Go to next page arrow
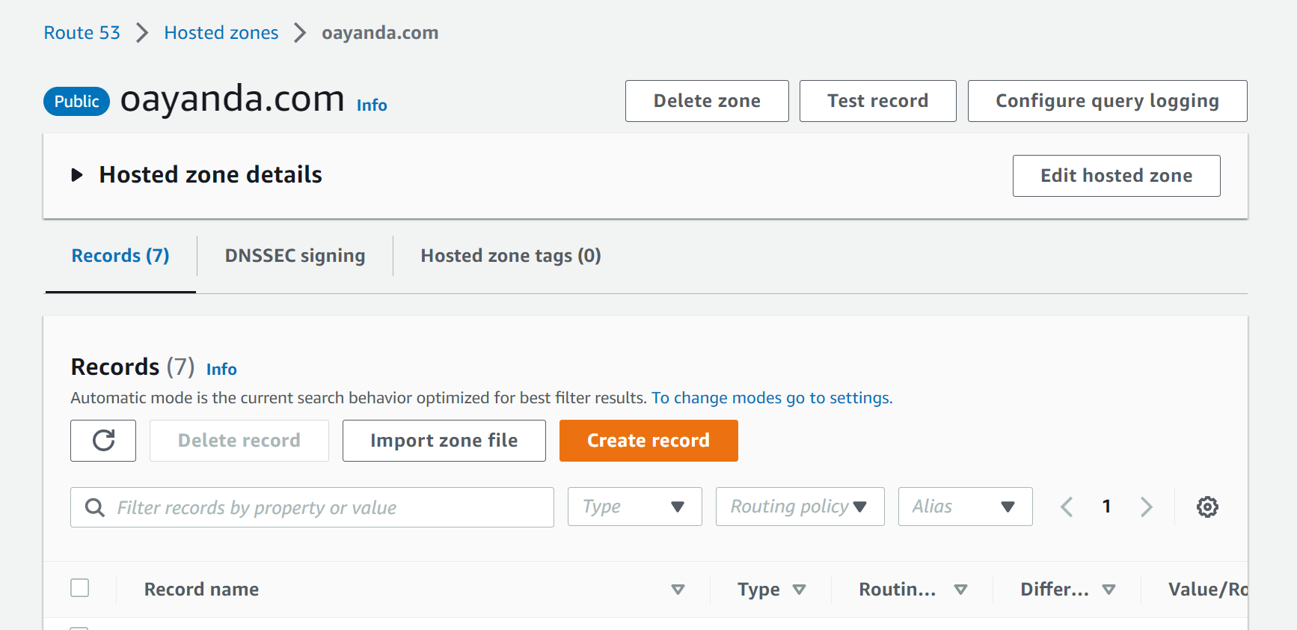 tap(1146, 507)
